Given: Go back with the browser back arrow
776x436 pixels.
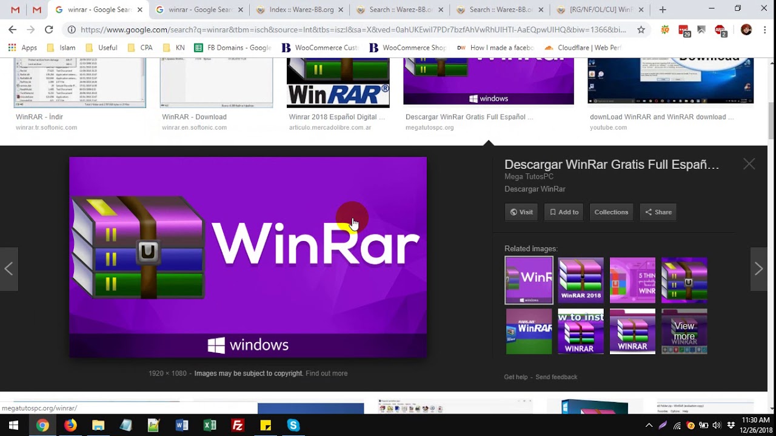Looking at the screenshot, I should (x=12, y=29).
